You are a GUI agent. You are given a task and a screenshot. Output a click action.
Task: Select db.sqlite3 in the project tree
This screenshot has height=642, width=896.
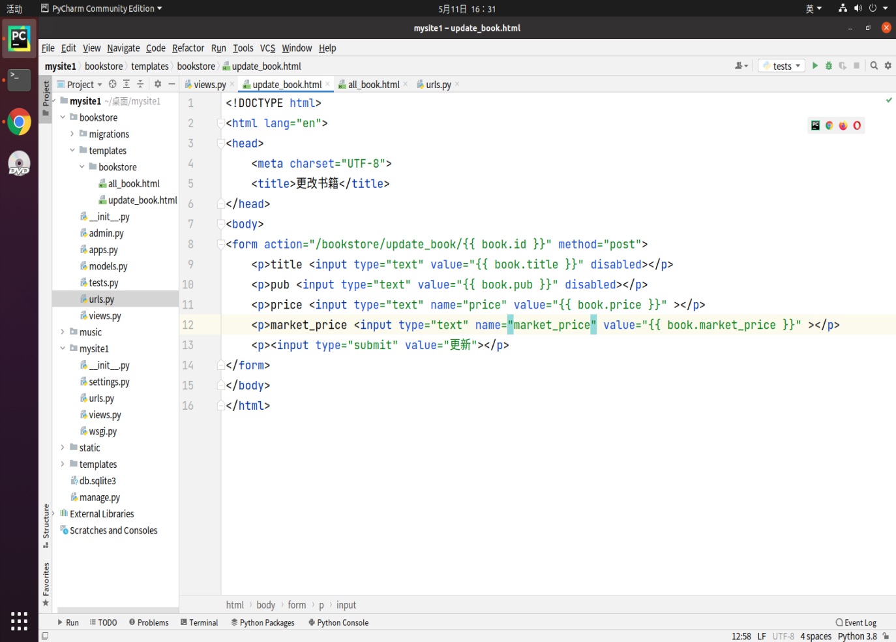97,481
